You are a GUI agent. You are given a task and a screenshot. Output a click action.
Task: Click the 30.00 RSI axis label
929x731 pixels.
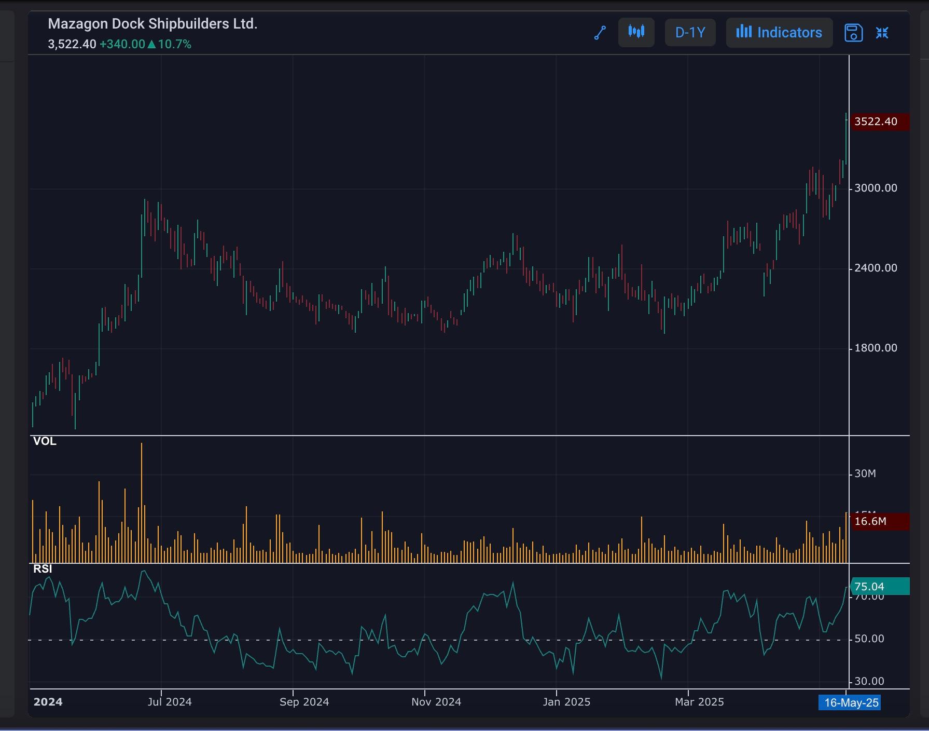click(x=869, y=681)
